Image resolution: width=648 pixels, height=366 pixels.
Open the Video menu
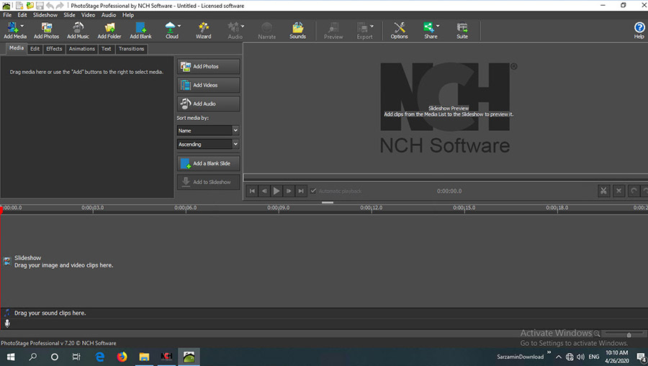tap(88, 15)
